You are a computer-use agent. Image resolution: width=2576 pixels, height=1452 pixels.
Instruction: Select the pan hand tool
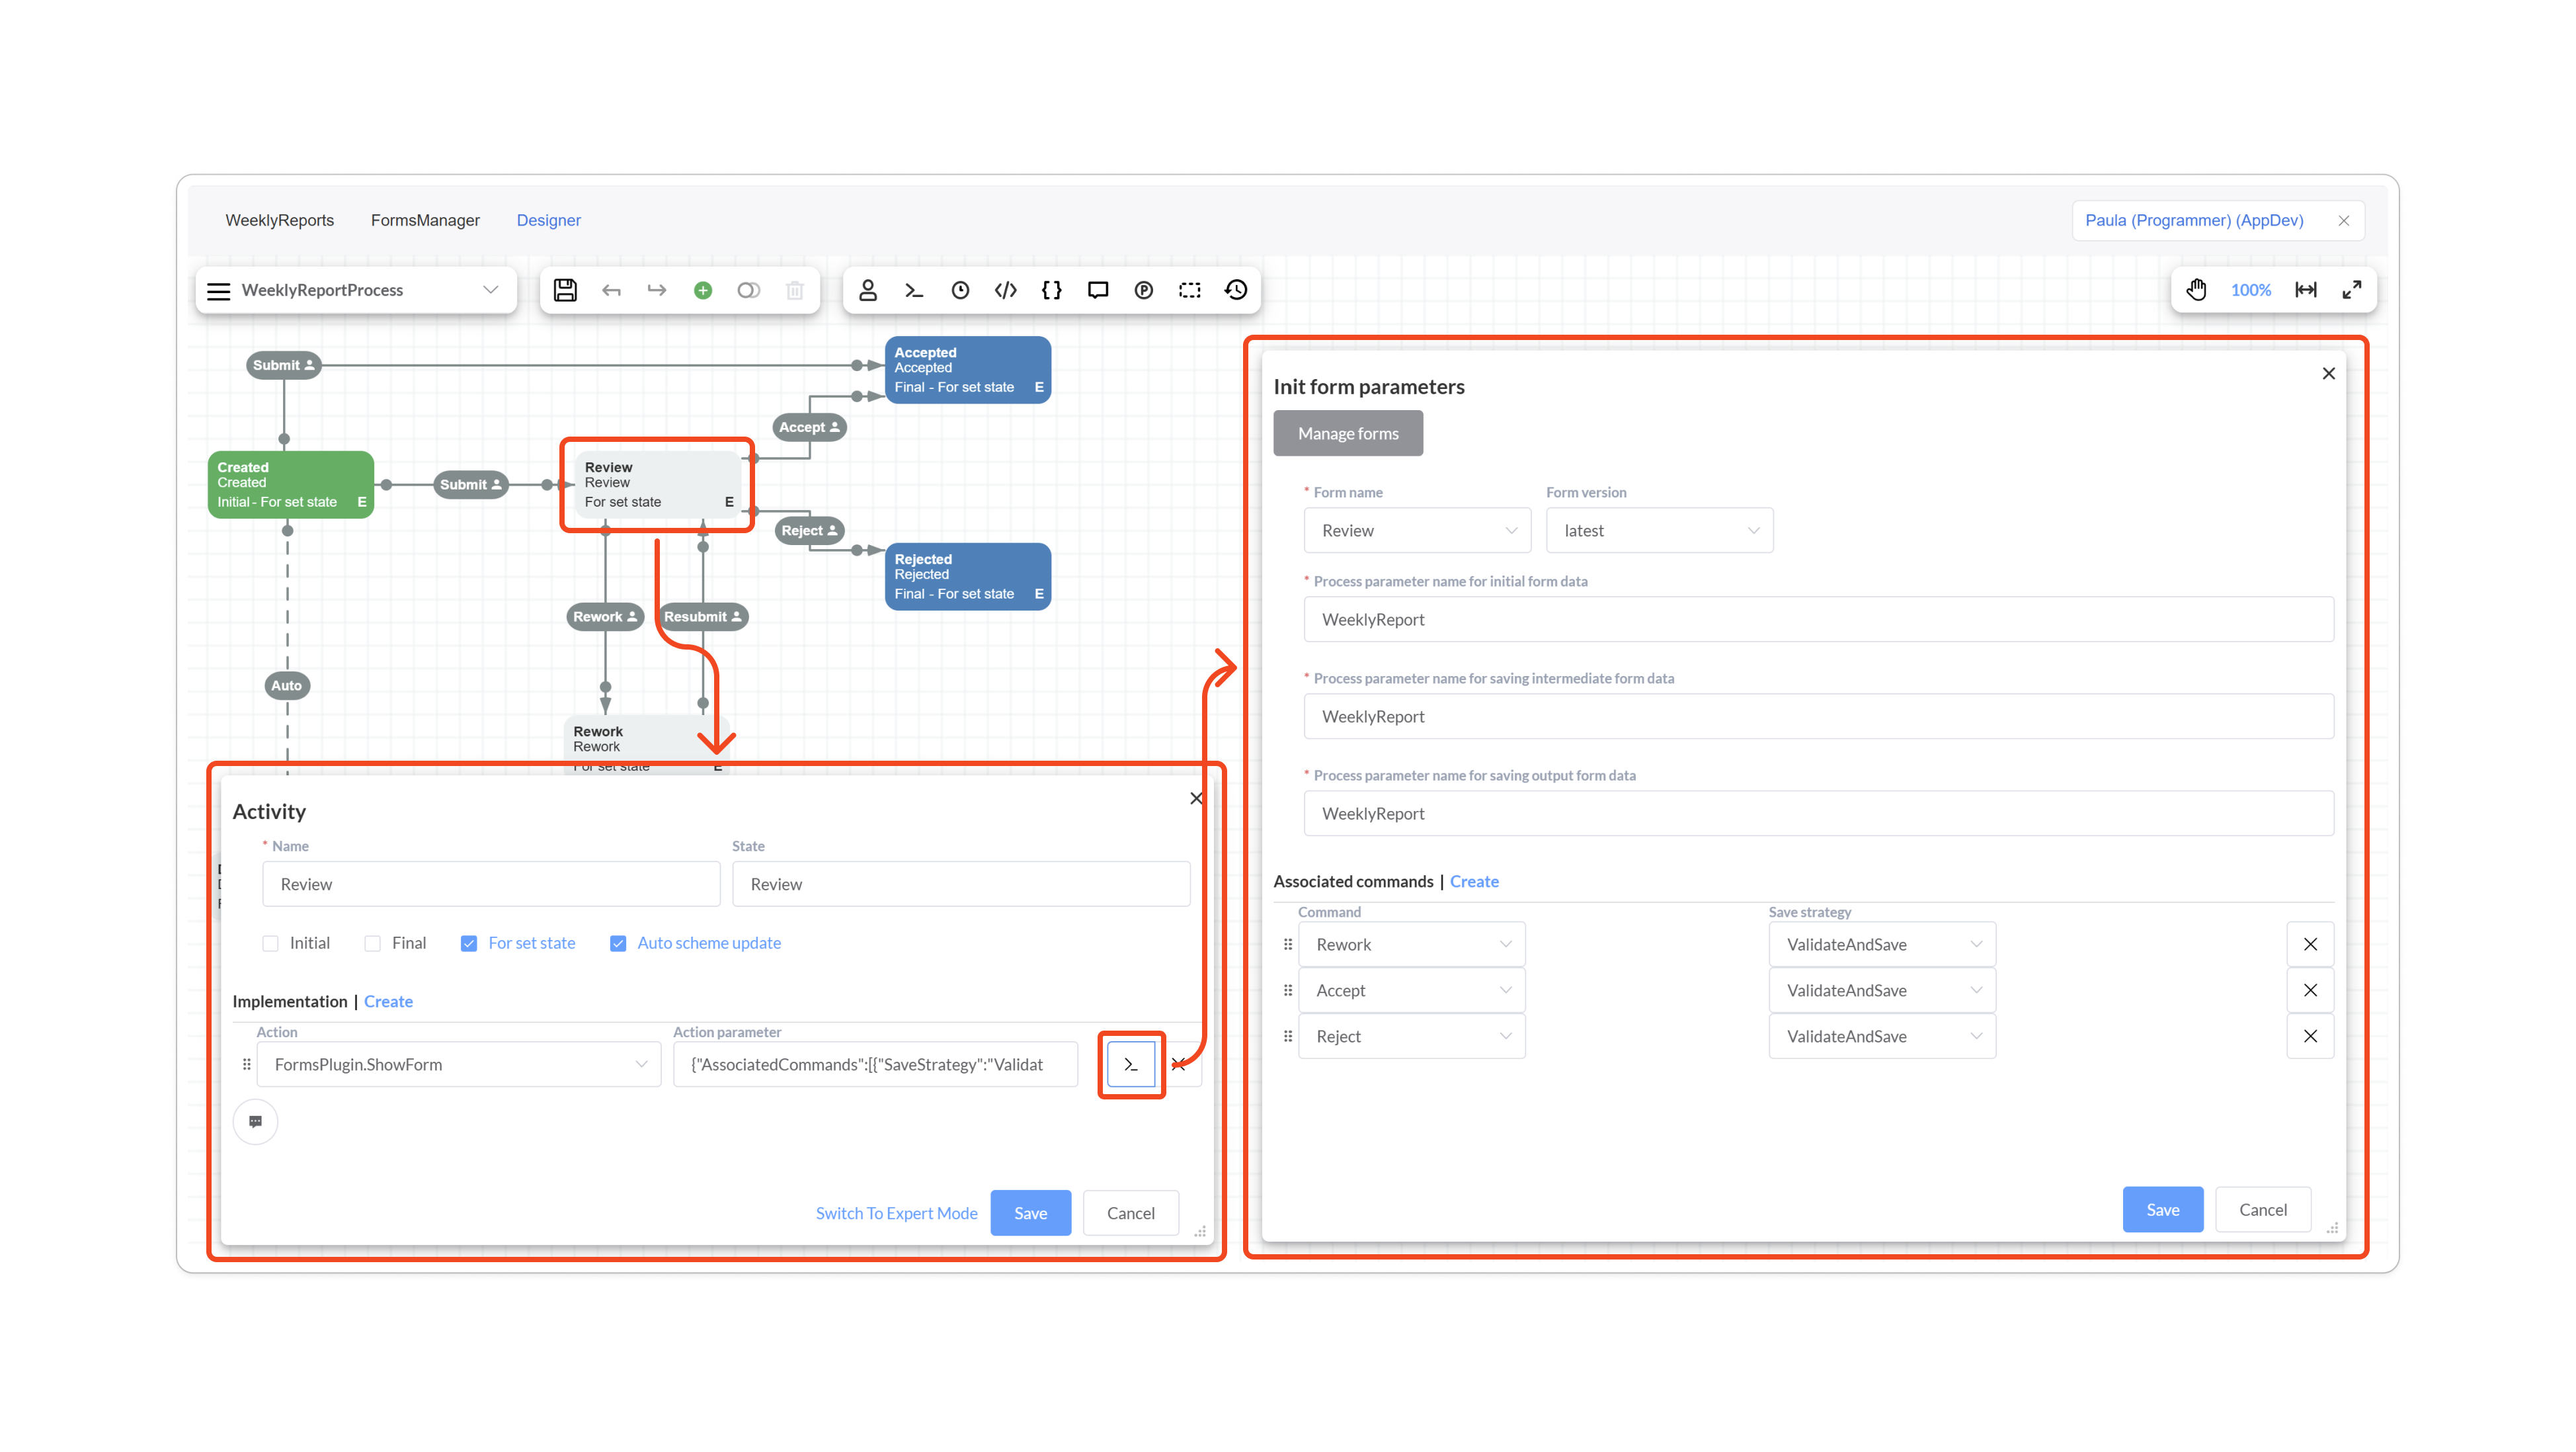click(2197, 290)
